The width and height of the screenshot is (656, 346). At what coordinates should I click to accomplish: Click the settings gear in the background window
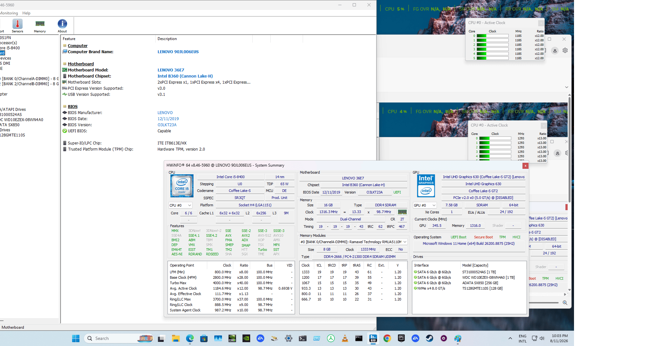pyautogui.click(x=565, y=50)
